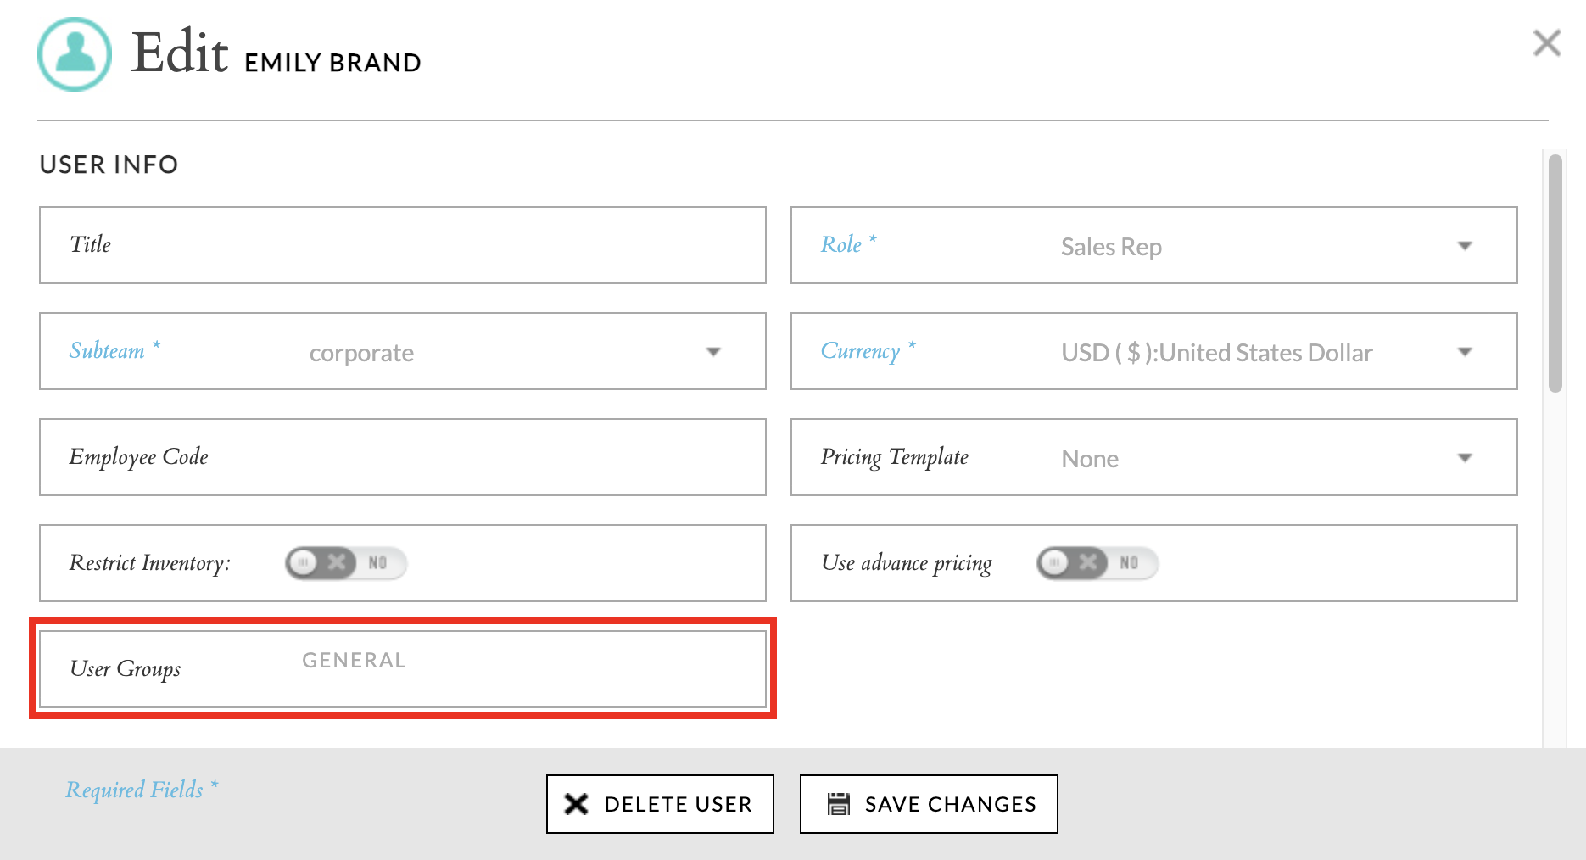
Task: Click the USER INFO section heading
Action: coord(109,165)
